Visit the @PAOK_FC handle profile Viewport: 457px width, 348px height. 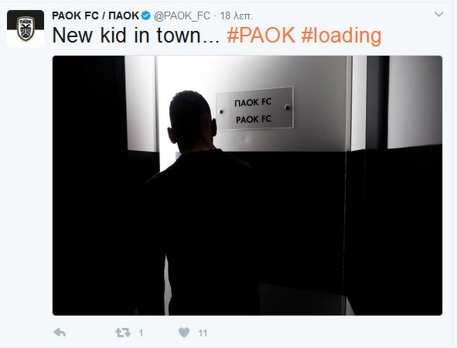182,15
